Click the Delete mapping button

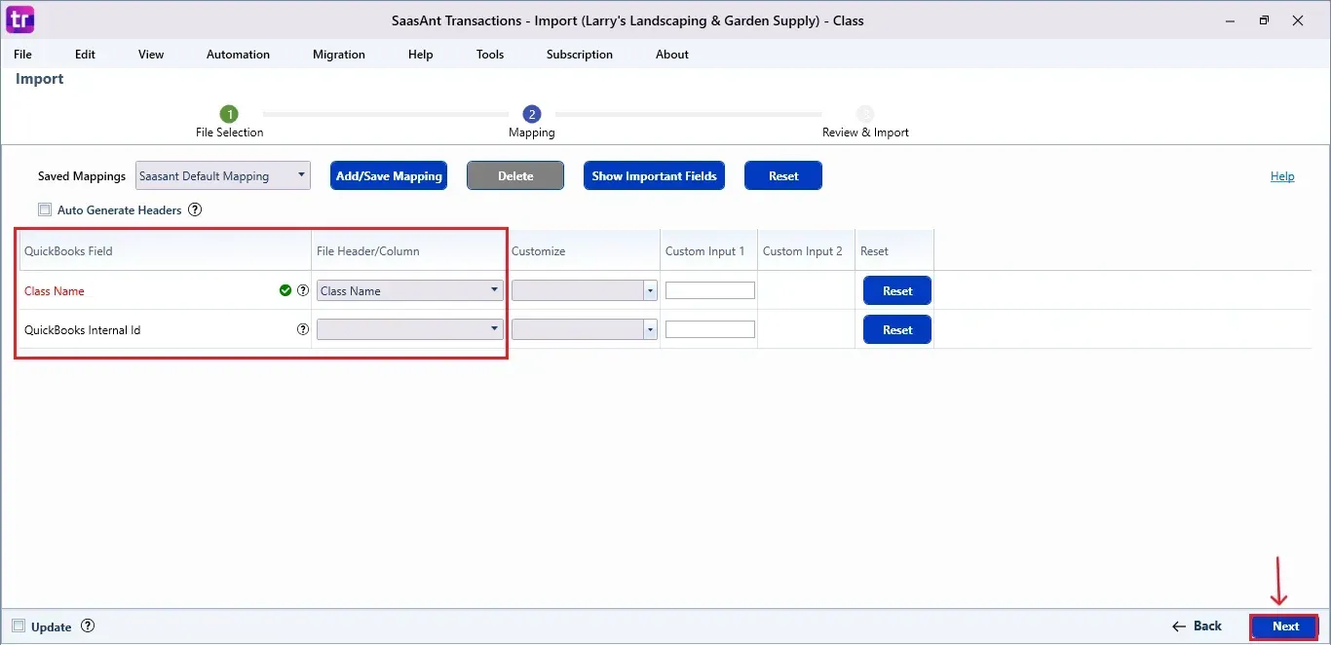pos(515,176)
